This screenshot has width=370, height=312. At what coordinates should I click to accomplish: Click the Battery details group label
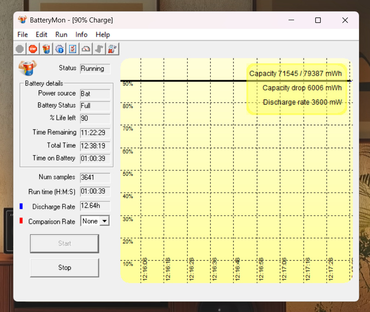(44, 84)
